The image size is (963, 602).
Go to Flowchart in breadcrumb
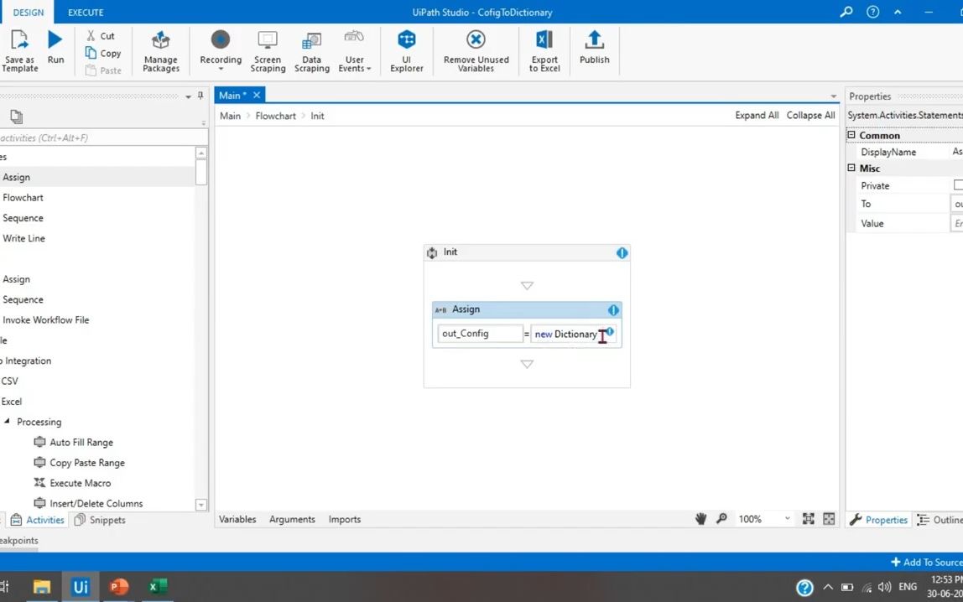pyautogui.click(x=275, y=116)
